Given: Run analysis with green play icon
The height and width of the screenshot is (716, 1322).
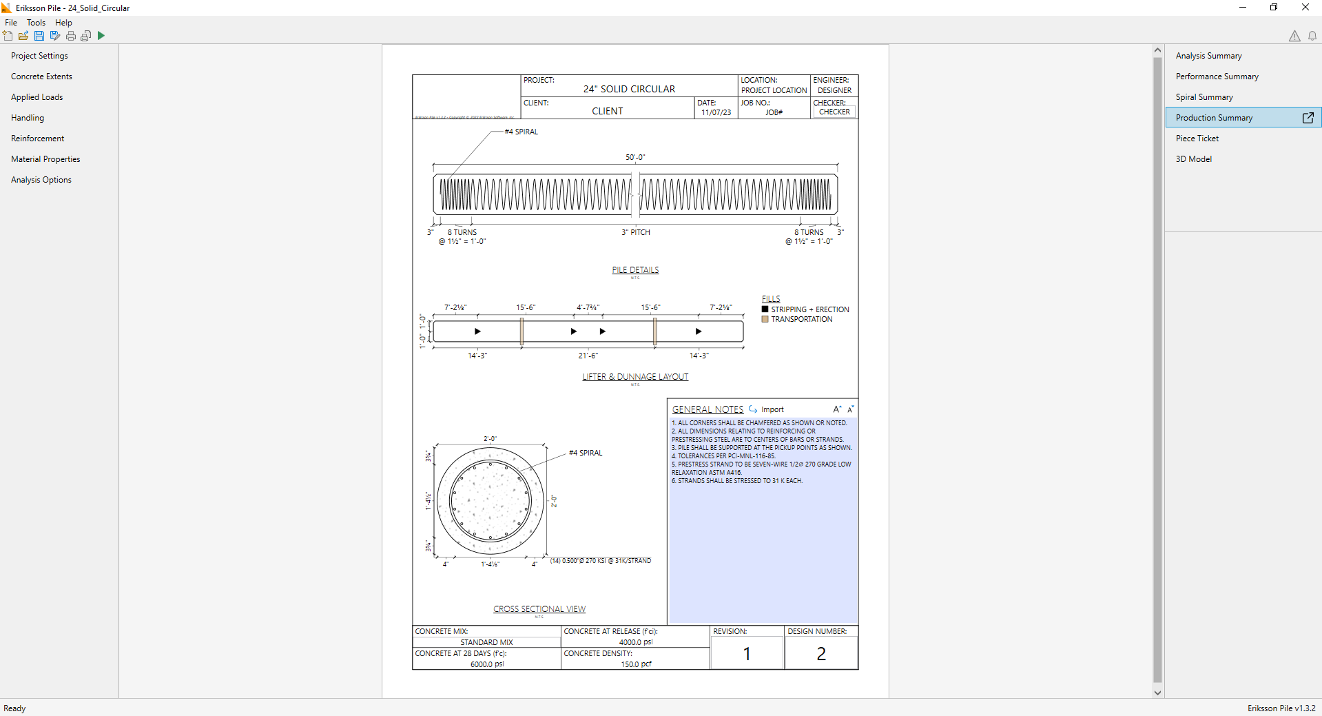Looking at the screenshot, I should pyautogui.click(x=101, y=36).
